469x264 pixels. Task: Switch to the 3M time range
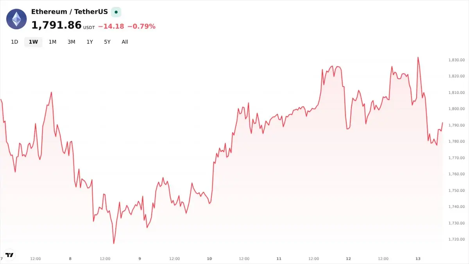71,42
